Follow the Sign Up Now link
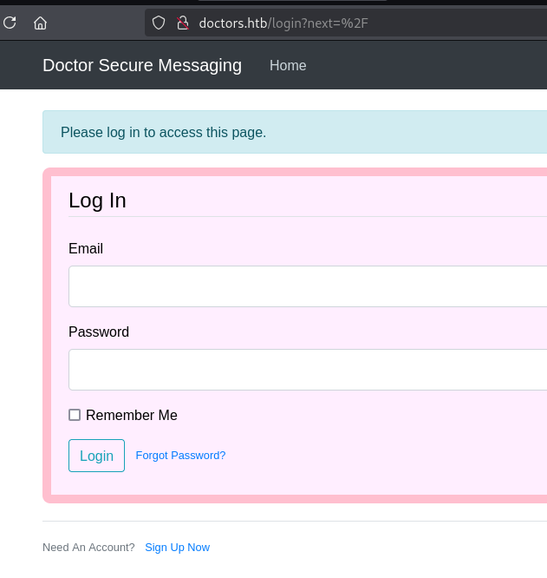Screen dimensions: 547x578 tap(178, 548)
